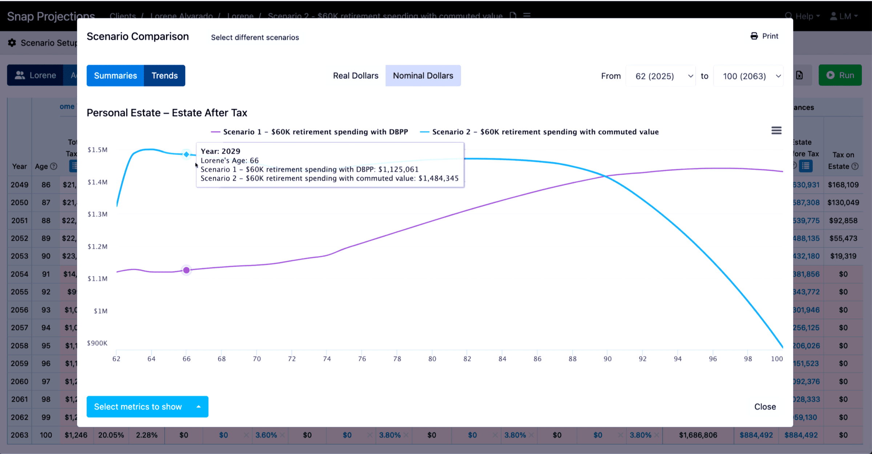Click the Help search icon
This screenshot has width=872, height=454.
788,16
